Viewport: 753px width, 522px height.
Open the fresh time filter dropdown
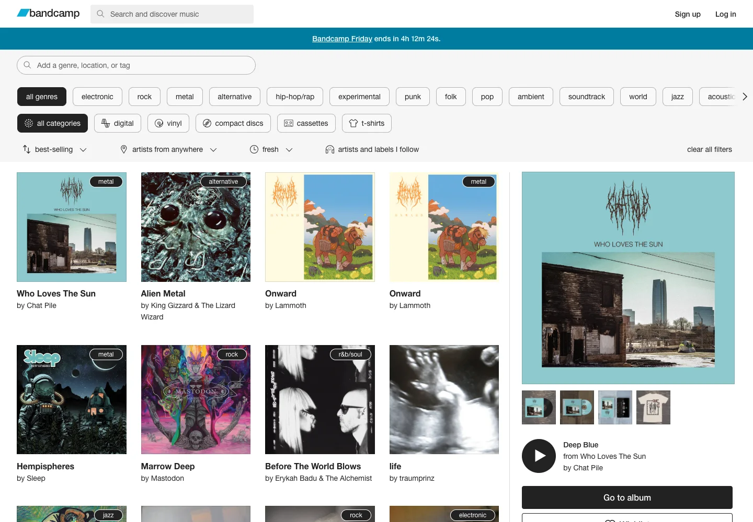[x=271, y=149]
